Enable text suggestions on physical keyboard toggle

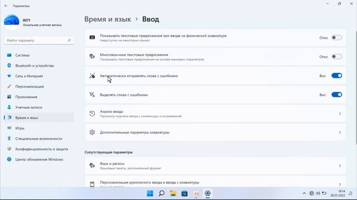click(336, 38)
